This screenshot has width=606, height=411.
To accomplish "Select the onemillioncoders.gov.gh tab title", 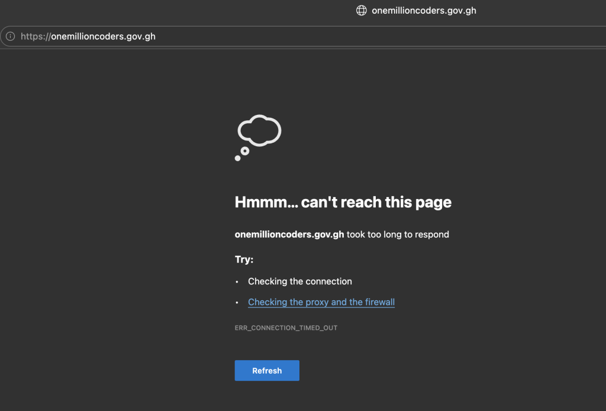I will (x=424, y=11).
